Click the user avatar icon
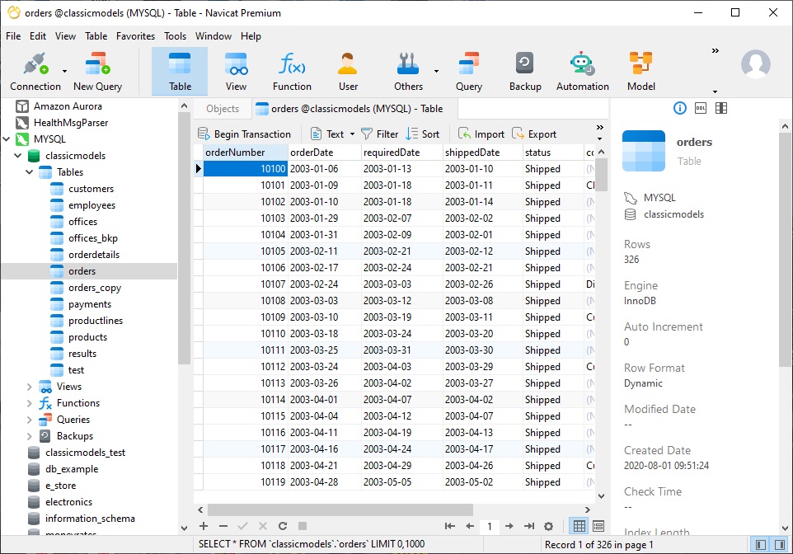The width and height of the screenshot is (793, 554). tap(756, 63)
